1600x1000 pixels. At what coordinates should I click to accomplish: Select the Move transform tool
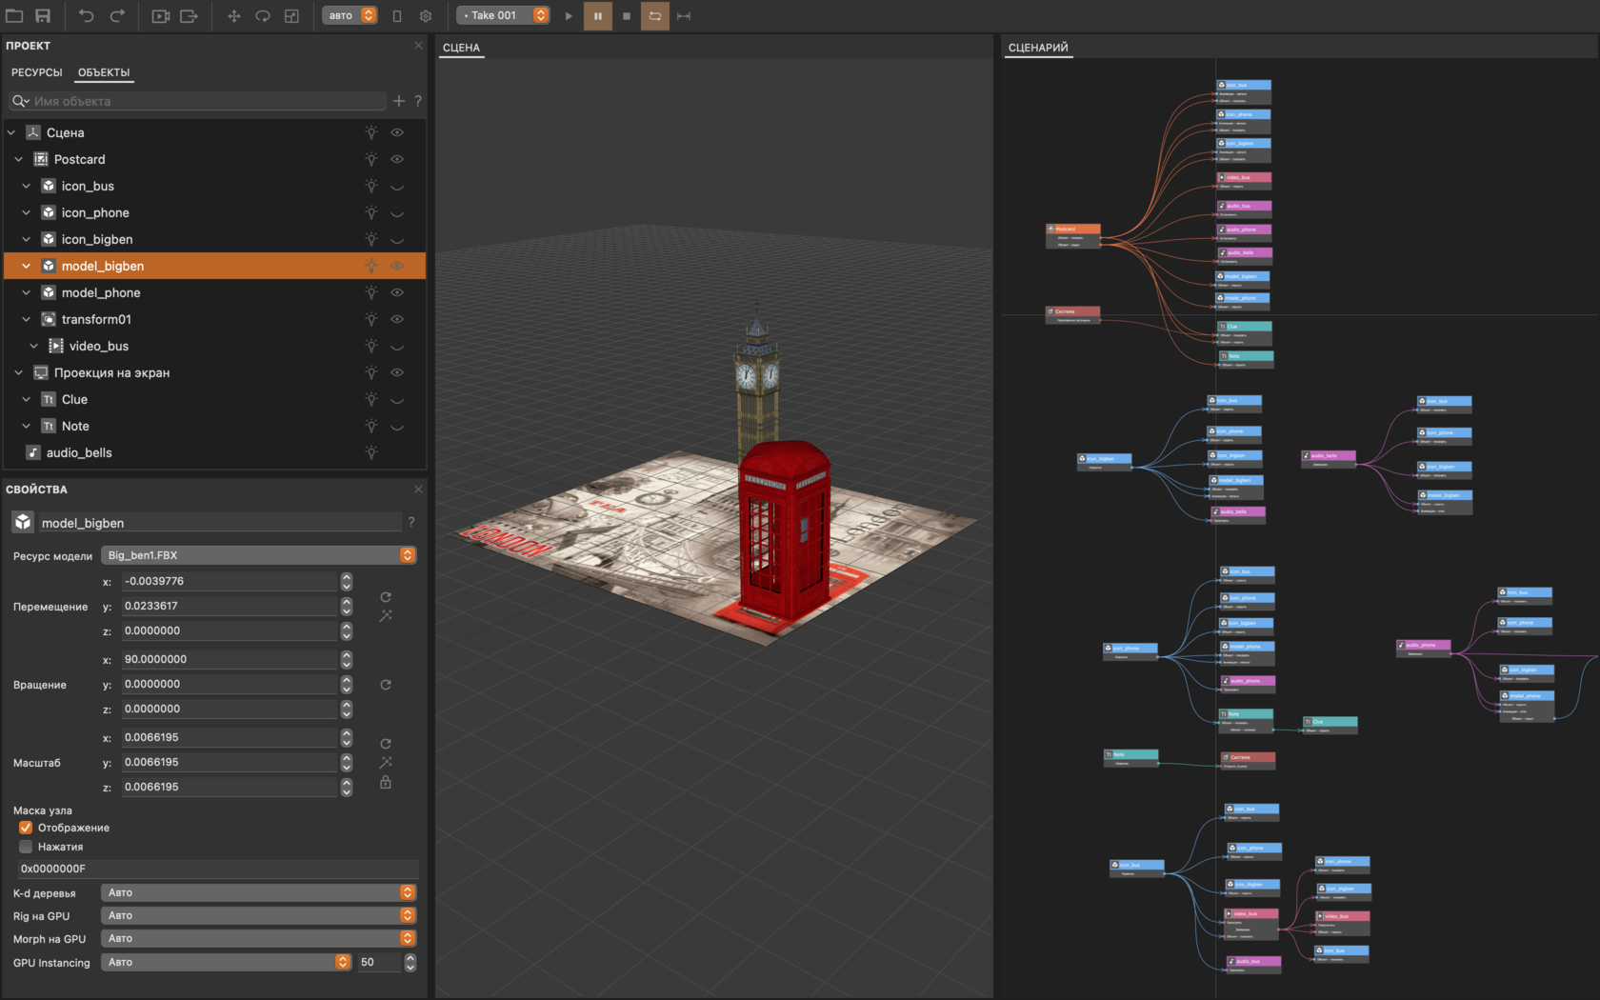point(233,16)
